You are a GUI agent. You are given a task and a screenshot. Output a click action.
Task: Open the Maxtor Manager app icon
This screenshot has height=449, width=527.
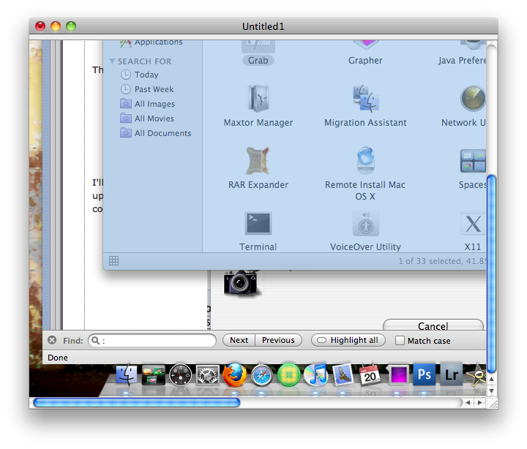point(258,99)
